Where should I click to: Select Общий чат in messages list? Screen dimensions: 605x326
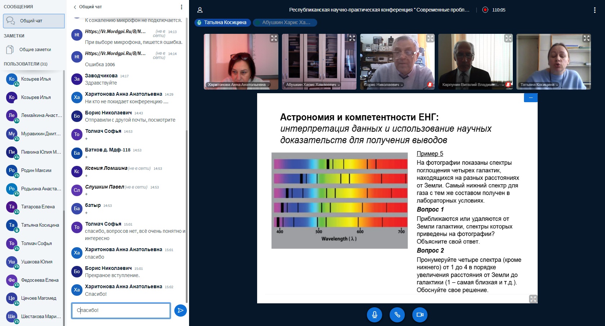[x=34, y=21]
